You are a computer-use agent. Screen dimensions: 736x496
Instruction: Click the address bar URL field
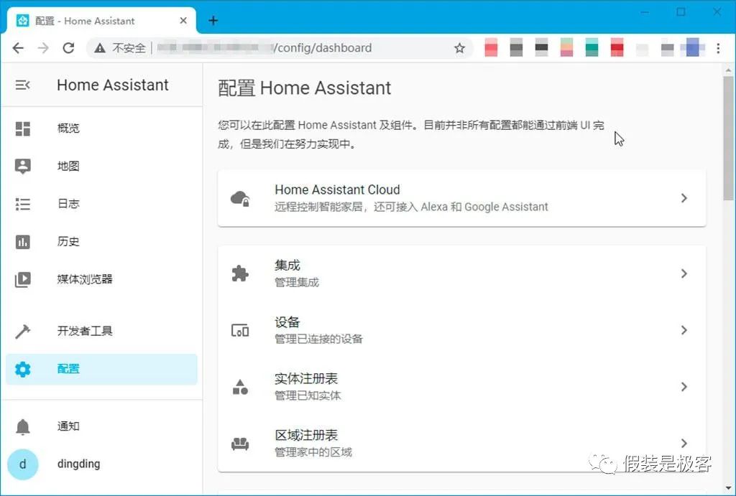[280, 48]
